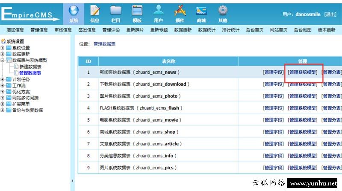The width and height of the screenshot is (342, 191).
Task: Expand the 备份与恢复数据 tree node
Action: [x=3, y=110]
